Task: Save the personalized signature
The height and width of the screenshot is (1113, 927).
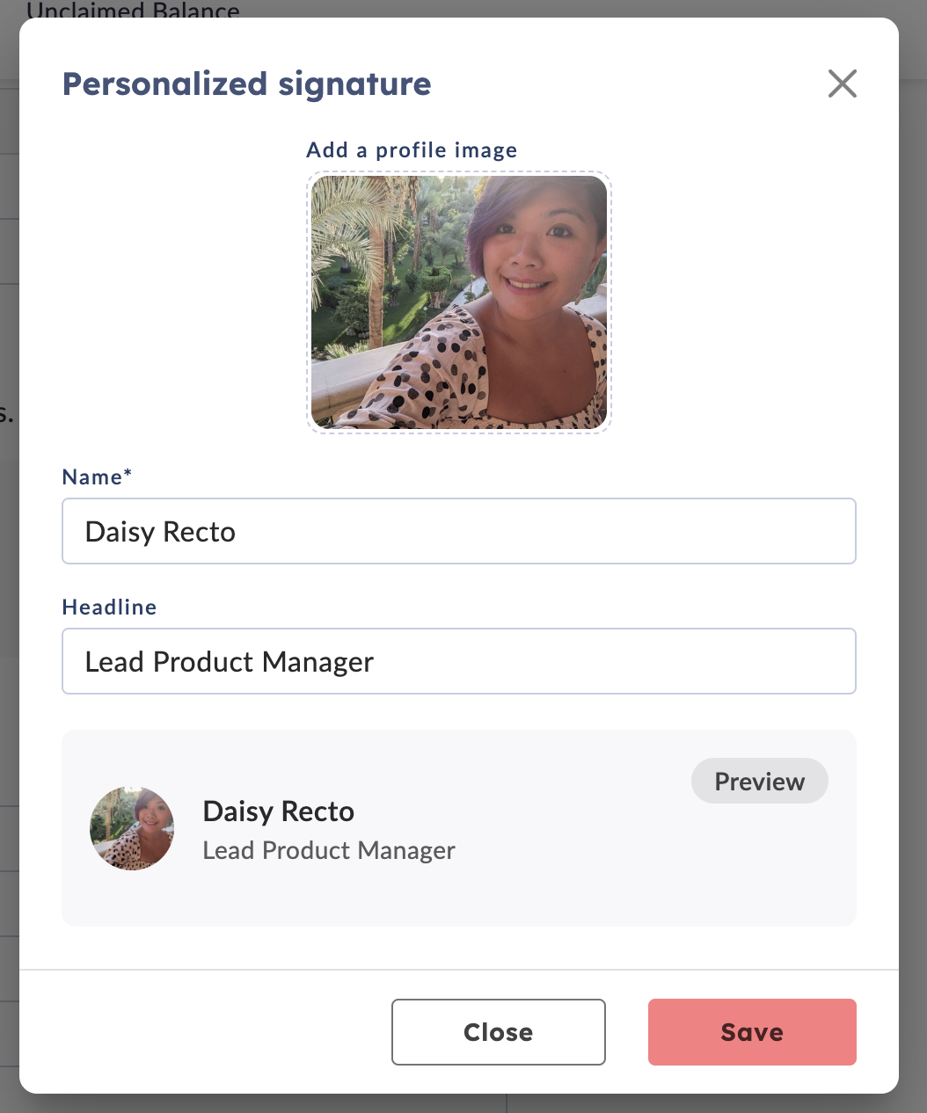Action: tap(752, 1032)
